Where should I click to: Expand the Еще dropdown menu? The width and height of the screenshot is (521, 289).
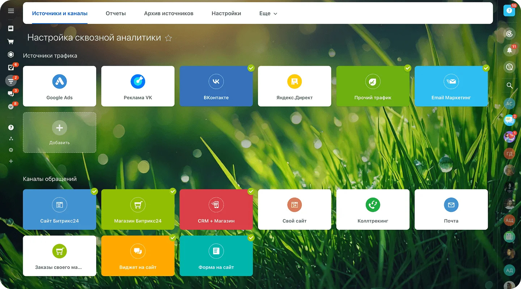pos(268,13)
